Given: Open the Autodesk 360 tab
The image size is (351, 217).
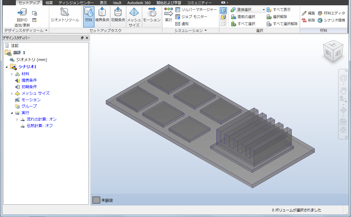Looking at the screenshot, I should (139, 3).
